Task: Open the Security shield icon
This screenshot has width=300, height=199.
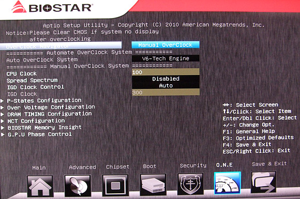Action: point(190,184)
